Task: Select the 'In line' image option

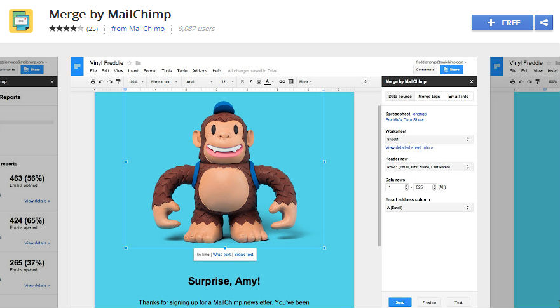Action: 203,255
